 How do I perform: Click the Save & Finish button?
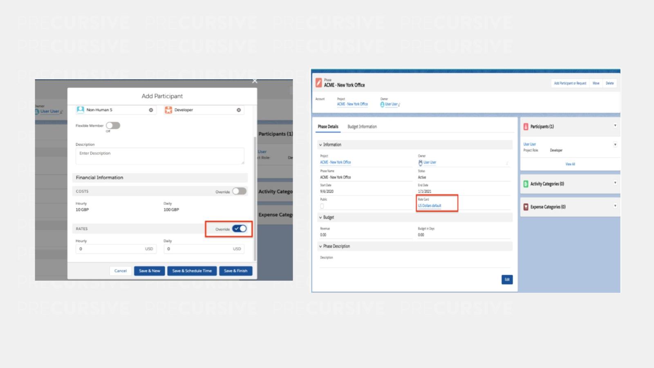[235, 271]
